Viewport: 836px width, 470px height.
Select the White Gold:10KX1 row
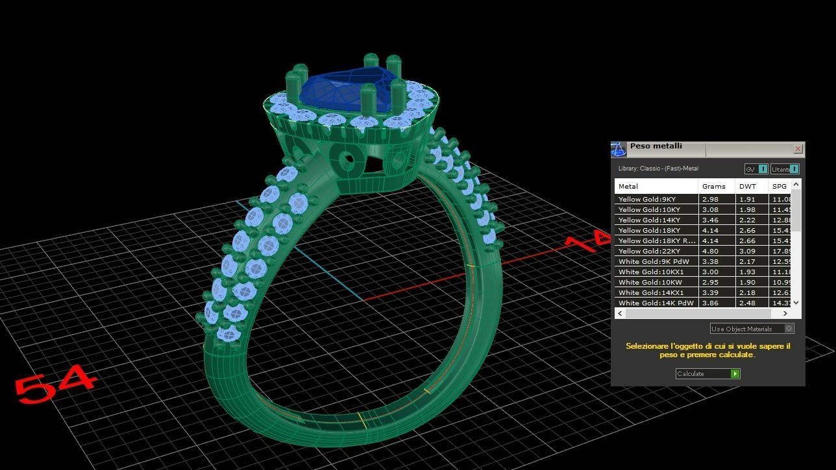coord(703,272)
